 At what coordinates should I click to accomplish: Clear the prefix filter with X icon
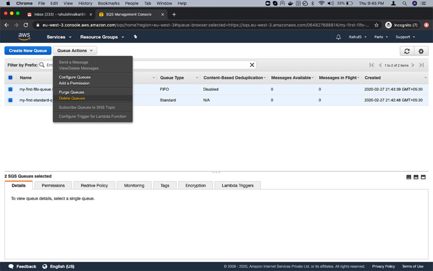pyautogui.click(x=252, y=65)
